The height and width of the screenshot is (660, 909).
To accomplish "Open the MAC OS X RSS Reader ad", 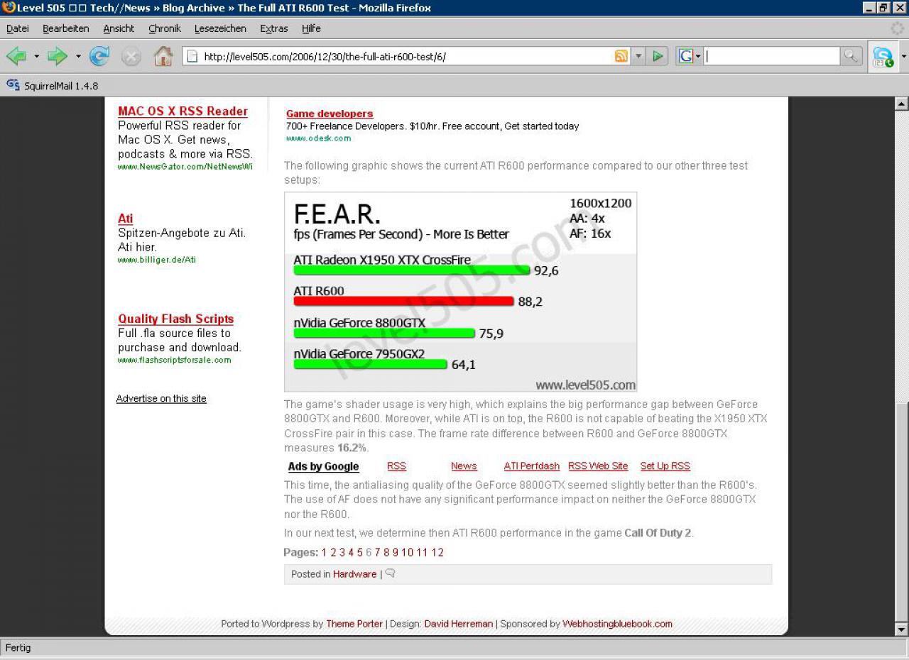I will [183, 111].
